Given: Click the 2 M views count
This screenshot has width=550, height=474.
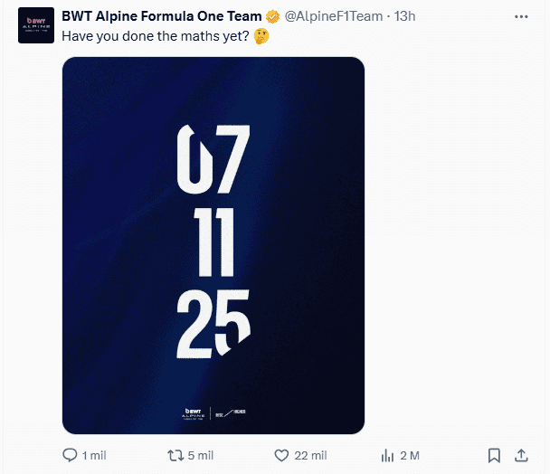Looking at the screenshot, I should pos(409,455).
